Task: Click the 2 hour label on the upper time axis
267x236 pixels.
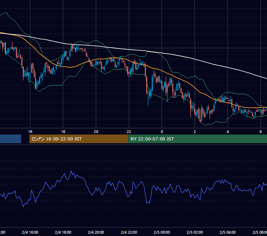Action: point(195,132)
